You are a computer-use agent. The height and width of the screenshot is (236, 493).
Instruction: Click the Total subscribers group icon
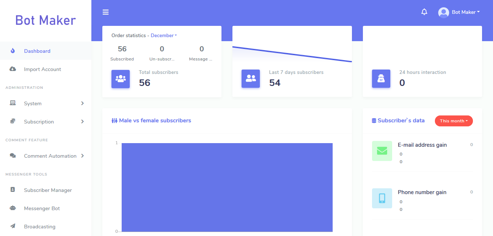pyautogui.click(x=121, y=79)
